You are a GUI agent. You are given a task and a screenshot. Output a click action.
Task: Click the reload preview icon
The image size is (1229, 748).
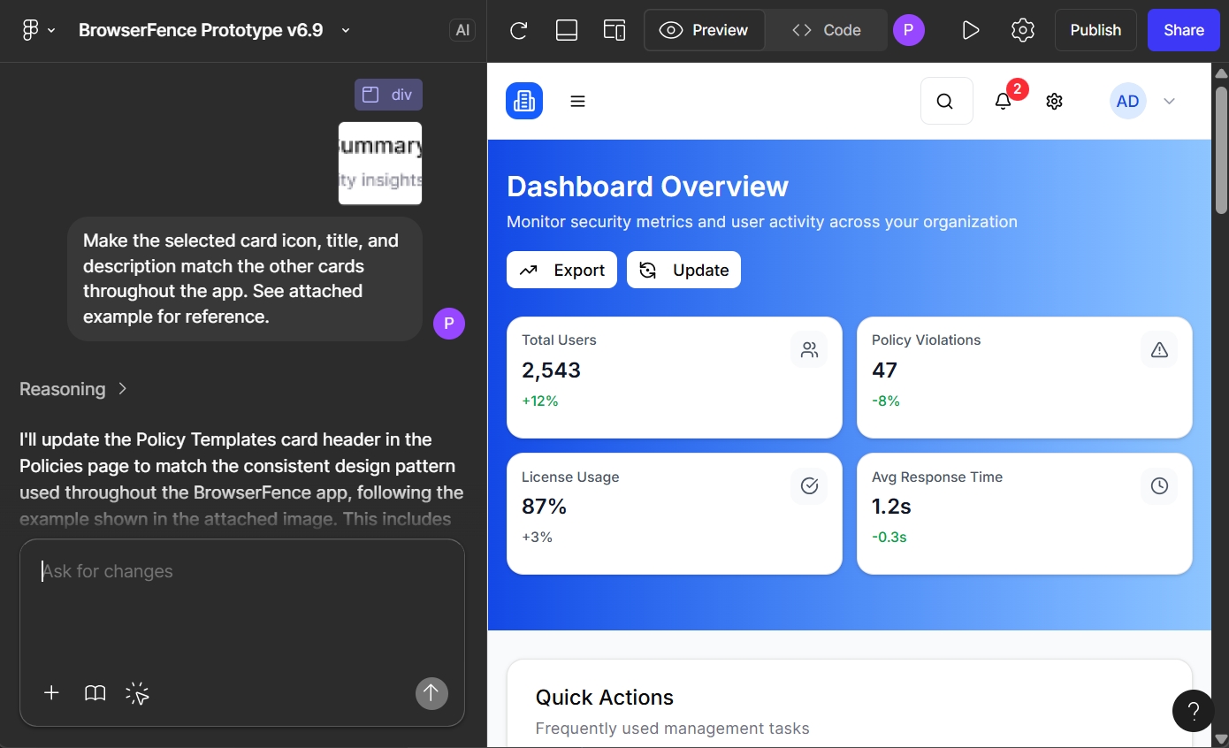pos(519,31)
